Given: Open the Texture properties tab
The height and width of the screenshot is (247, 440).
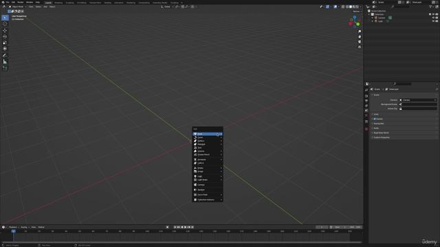Looking at the screenshot, I should (x=366, y=129).
